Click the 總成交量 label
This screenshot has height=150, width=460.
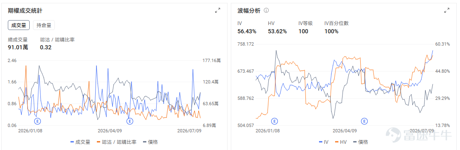coord(18,39)
